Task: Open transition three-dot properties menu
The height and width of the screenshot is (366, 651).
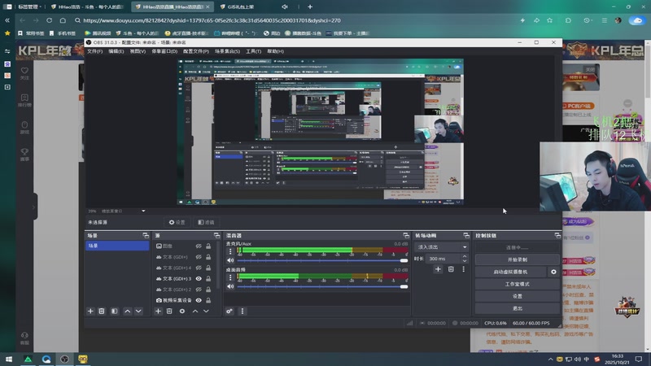Action: pyautogui.click(x=463, y=269)
